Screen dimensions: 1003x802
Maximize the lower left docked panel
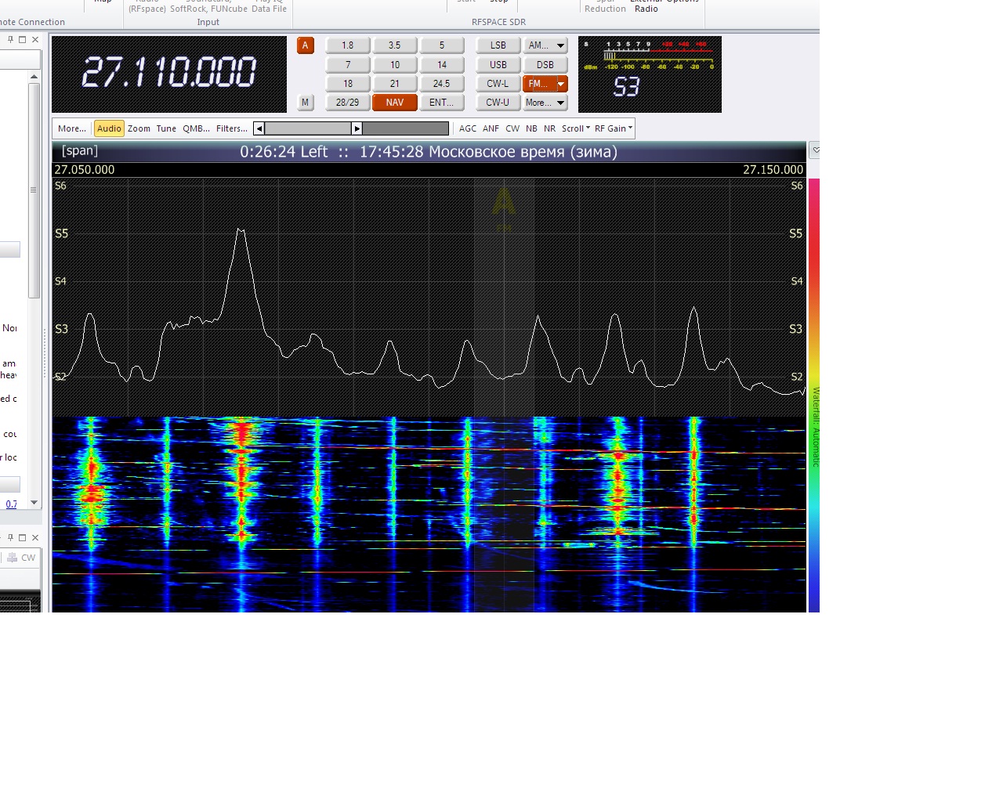(23, 537)
